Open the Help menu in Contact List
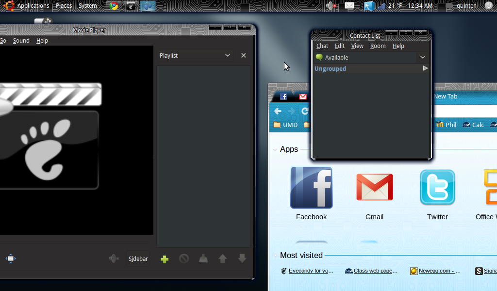Viewport: 497px width, 291px height. 398,46
